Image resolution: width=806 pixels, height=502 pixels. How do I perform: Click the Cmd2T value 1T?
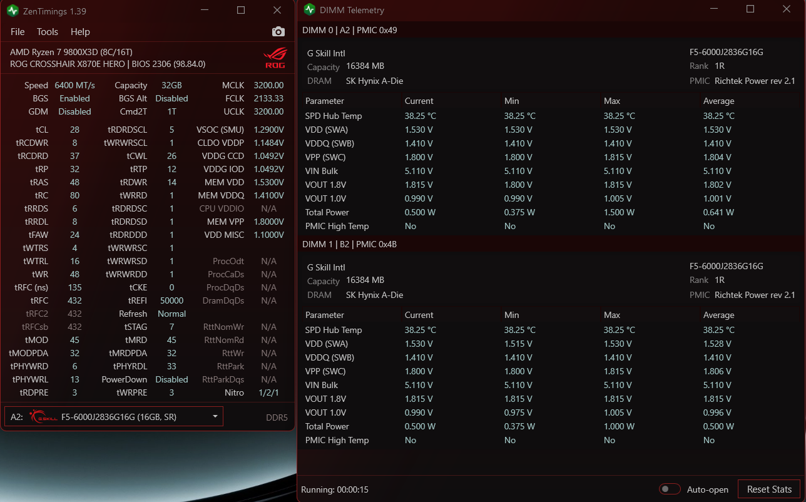point(171,111)
